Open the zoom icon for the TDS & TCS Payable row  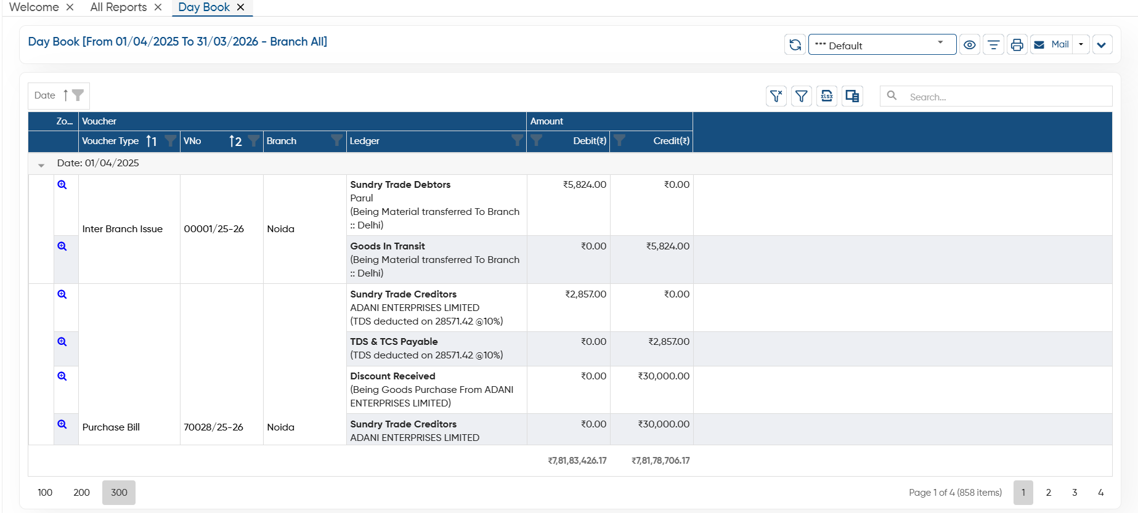pyautogui.click(x=62, y=342)
